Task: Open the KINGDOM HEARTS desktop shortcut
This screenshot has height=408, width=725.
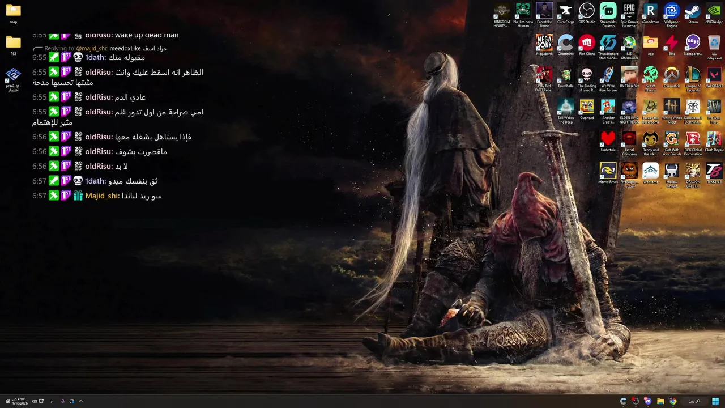Action: click(502, 15)
